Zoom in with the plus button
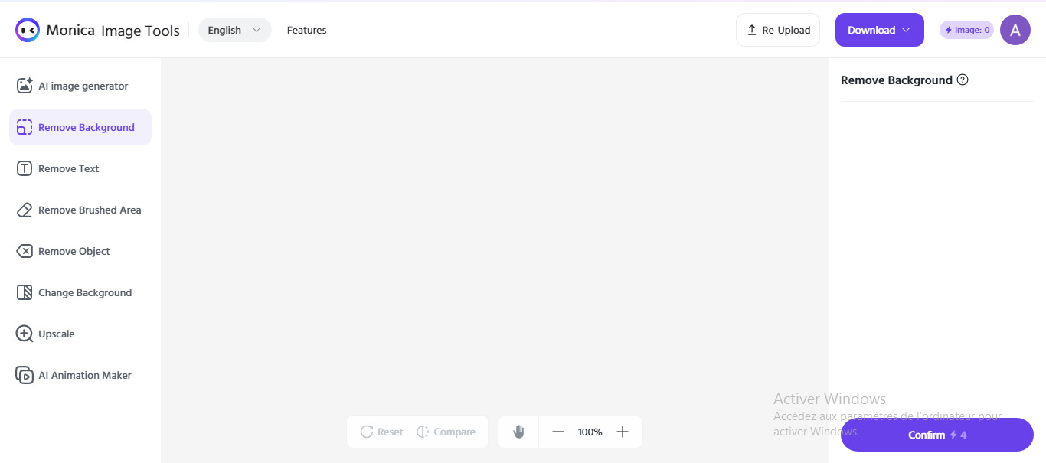Viewport: 1046px width, 463px height. click(x=623, y=432)
